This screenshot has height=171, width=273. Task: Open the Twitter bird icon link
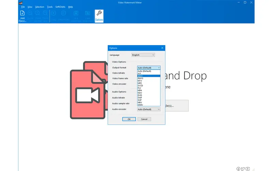pos(243,169)
